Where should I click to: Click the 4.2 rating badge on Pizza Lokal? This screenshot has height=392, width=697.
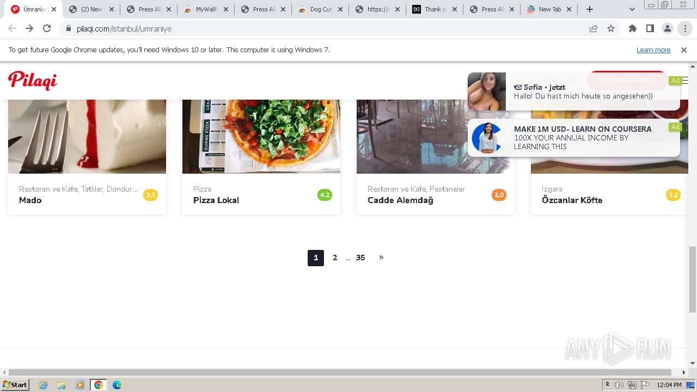click(x=325, y=195)
